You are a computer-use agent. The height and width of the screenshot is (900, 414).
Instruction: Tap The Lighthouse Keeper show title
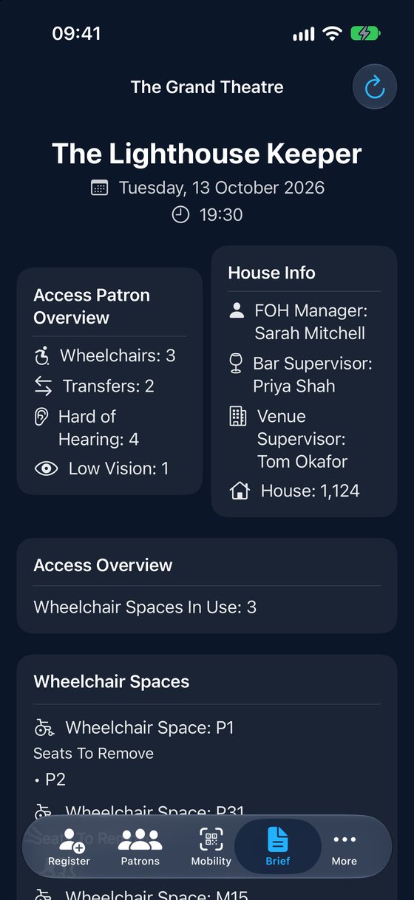(x=207, y=154)
